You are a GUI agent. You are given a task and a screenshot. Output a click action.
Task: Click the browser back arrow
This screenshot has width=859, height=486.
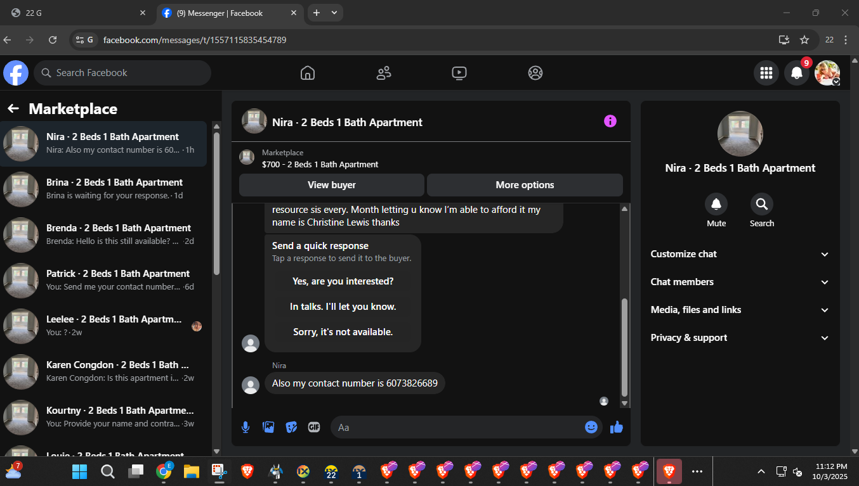tap(8, 40)
